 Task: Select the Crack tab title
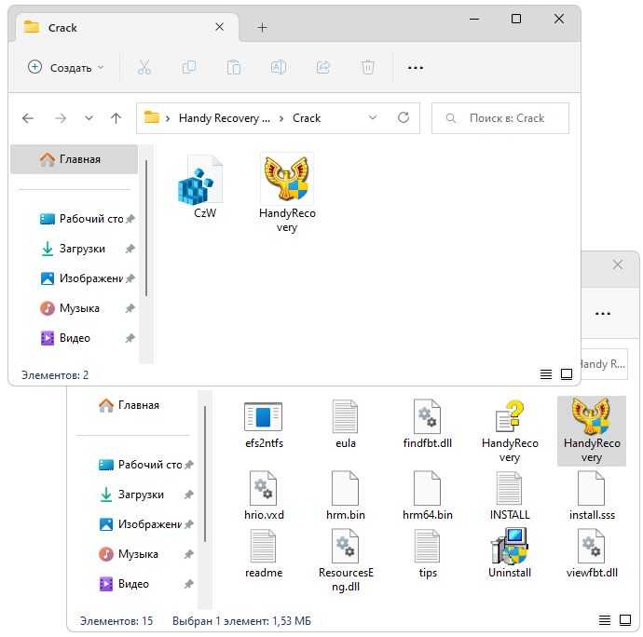click(x=62, y=28)
